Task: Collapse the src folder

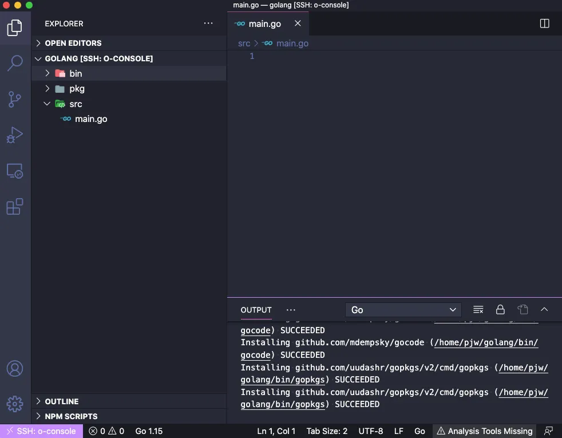Action: 129,104
